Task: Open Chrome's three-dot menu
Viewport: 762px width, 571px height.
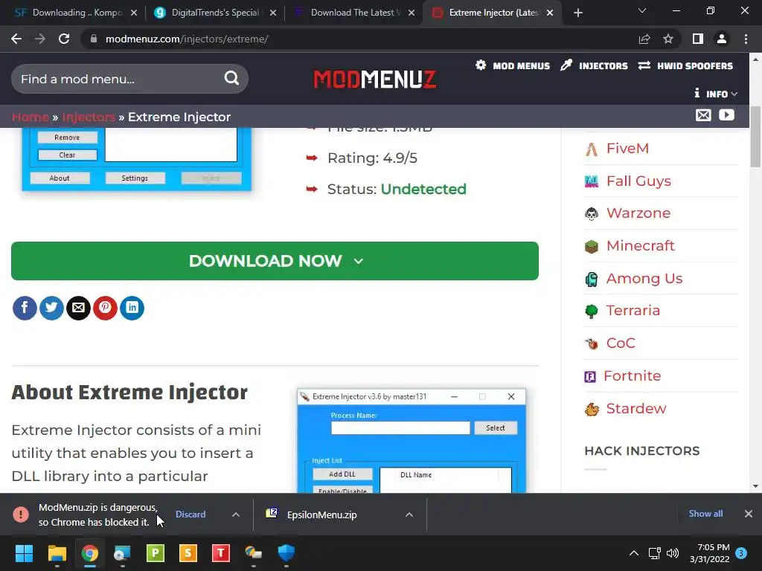Action: 746,39
